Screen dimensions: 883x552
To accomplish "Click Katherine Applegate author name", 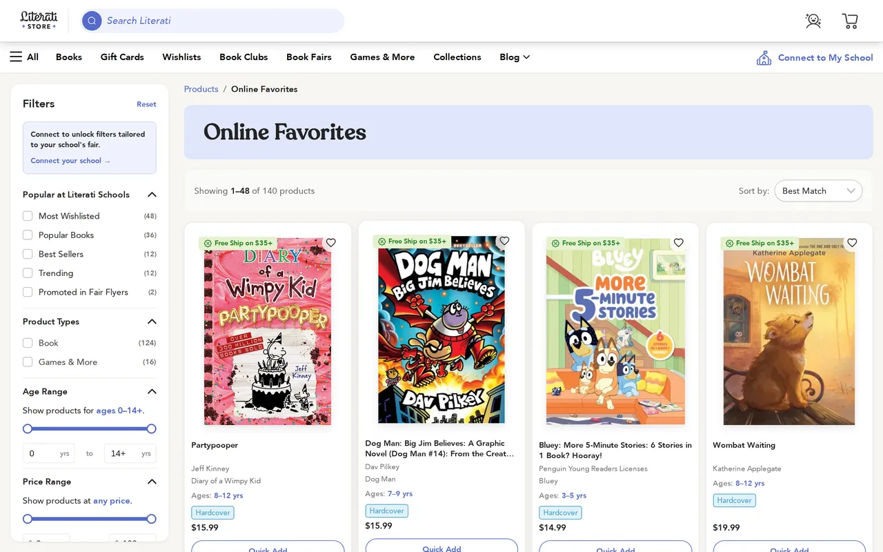I will [x=747, y=469].
